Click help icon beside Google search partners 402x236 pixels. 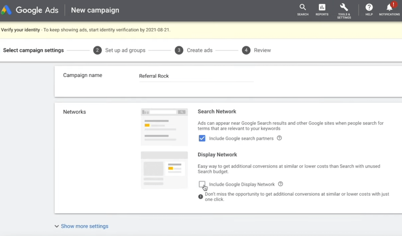pyautogui.click(x=279, y=138)
